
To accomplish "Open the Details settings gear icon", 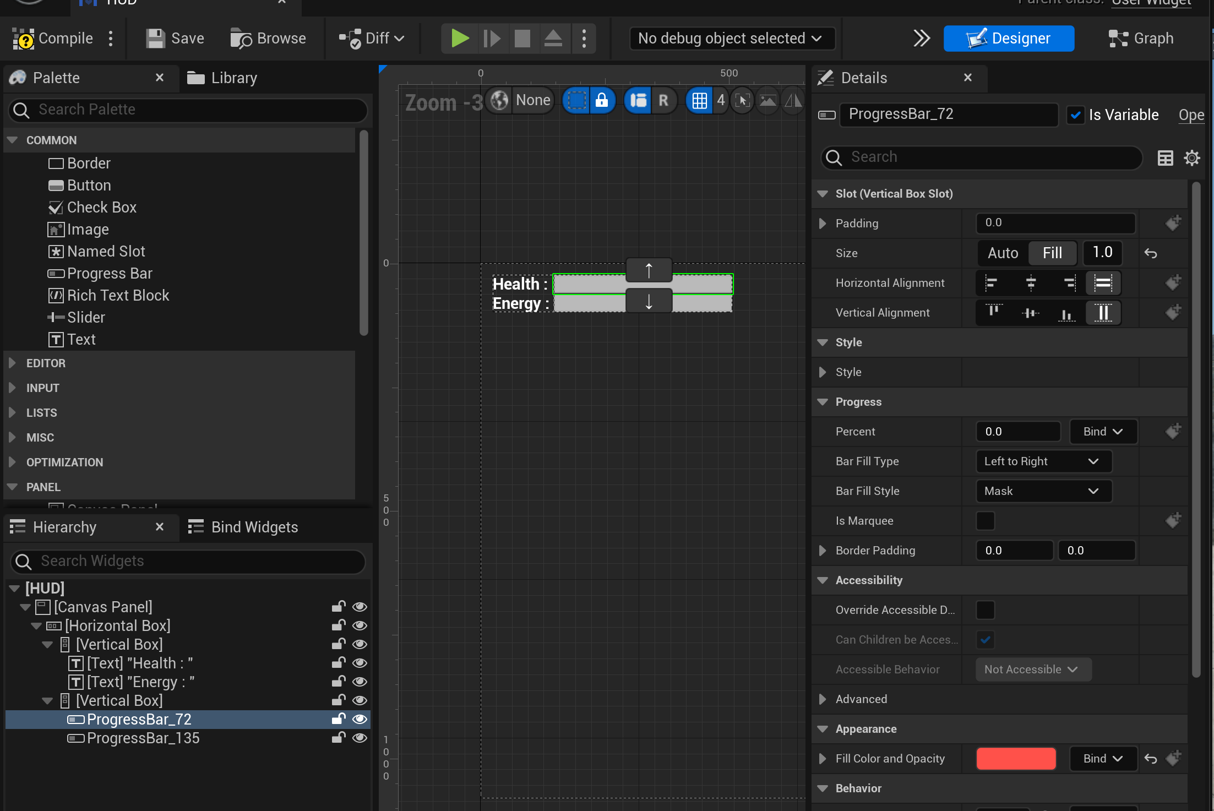I will 1192,158.
